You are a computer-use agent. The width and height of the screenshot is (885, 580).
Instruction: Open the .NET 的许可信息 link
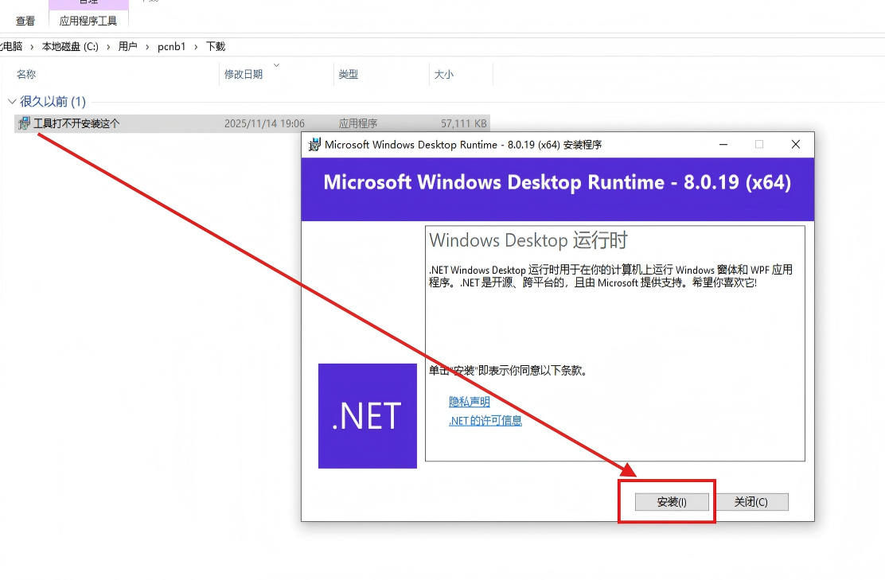[x=485, y=421]
